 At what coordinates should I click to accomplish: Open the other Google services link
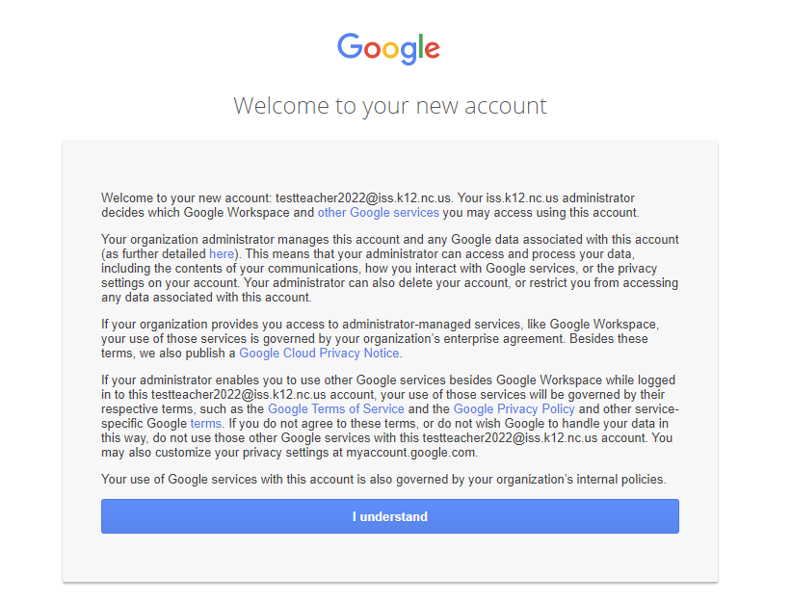pyautogui.click(x=379, y=213)
